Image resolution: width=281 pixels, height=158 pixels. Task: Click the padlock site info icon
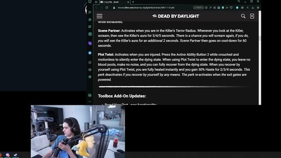pyautogui.click(x=114, y=8)
